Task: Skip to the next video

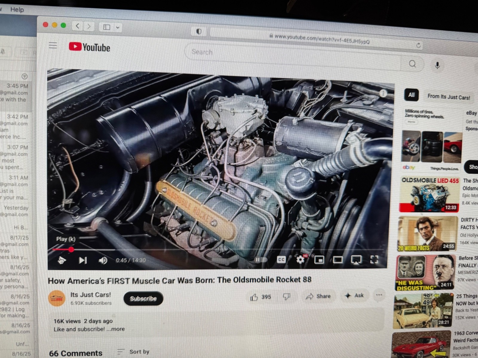Action: 83,260
